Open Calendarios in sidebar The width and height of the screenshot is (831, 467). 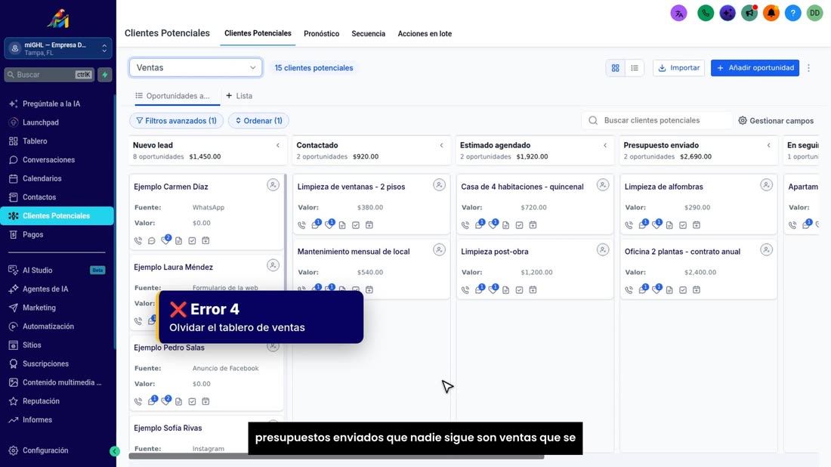(x=42, y=178)
